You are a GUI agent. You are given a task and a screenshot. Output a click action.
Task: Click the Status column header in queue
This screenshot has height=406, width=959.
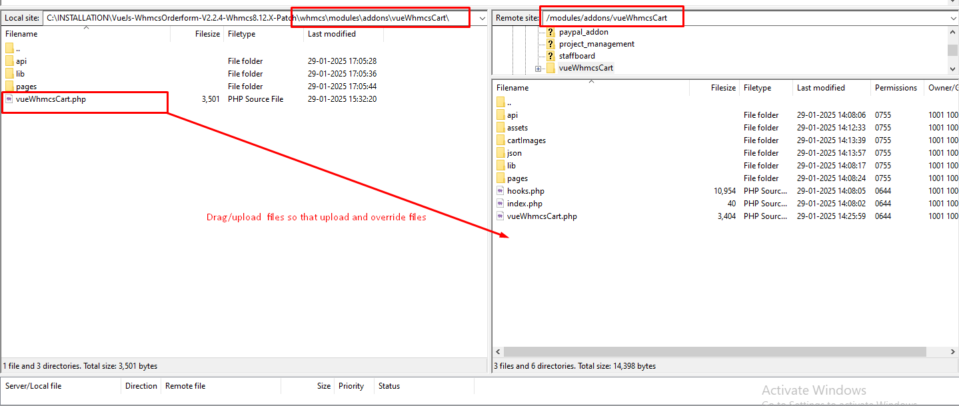tap(389, 386)
